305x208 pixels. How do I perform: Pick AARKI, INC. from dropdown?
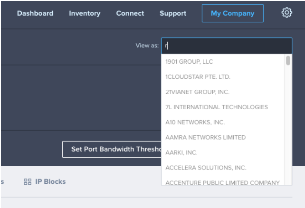click(223, 152)
